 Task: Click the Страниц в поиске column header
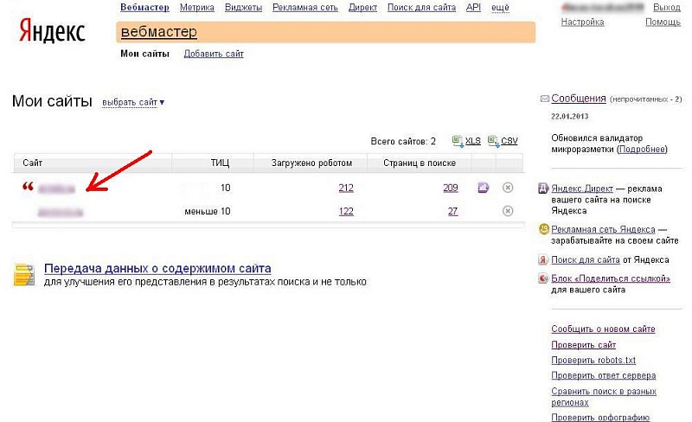pyautogui.click(x=420, y=163)
